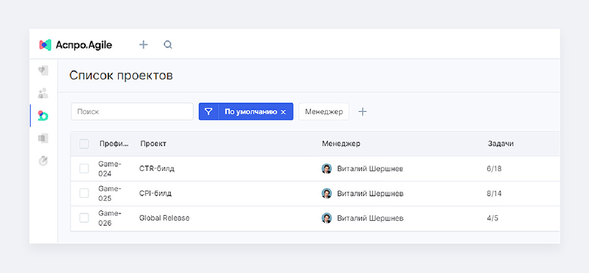Open the stopwatch sidebar icon
Viewport: 589px width, 273px height.
coord(43,161)
